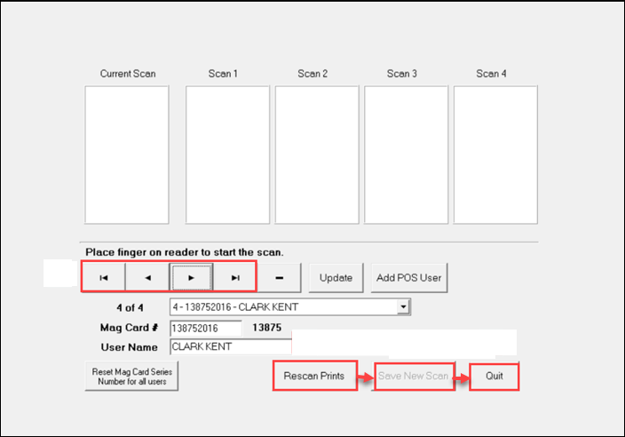Open the user selection dropdown arrow
The image size is (625, 437).
[403, 306]
